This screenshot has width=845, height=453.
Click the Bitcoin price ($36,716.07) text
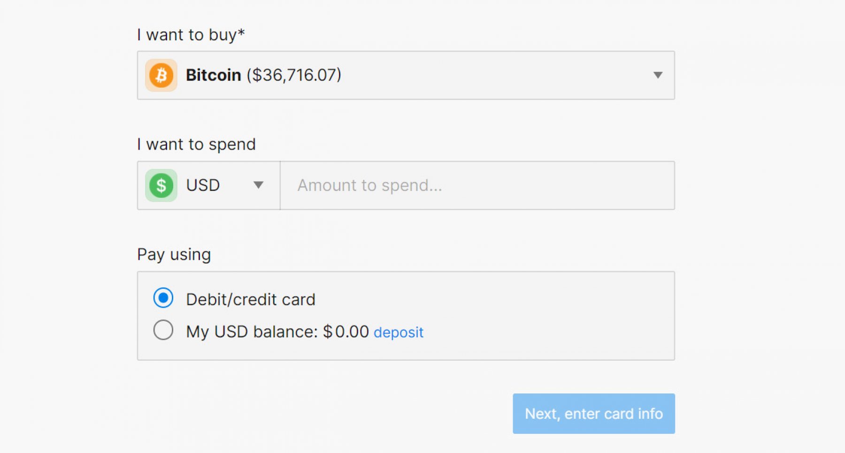click(294, 75)
